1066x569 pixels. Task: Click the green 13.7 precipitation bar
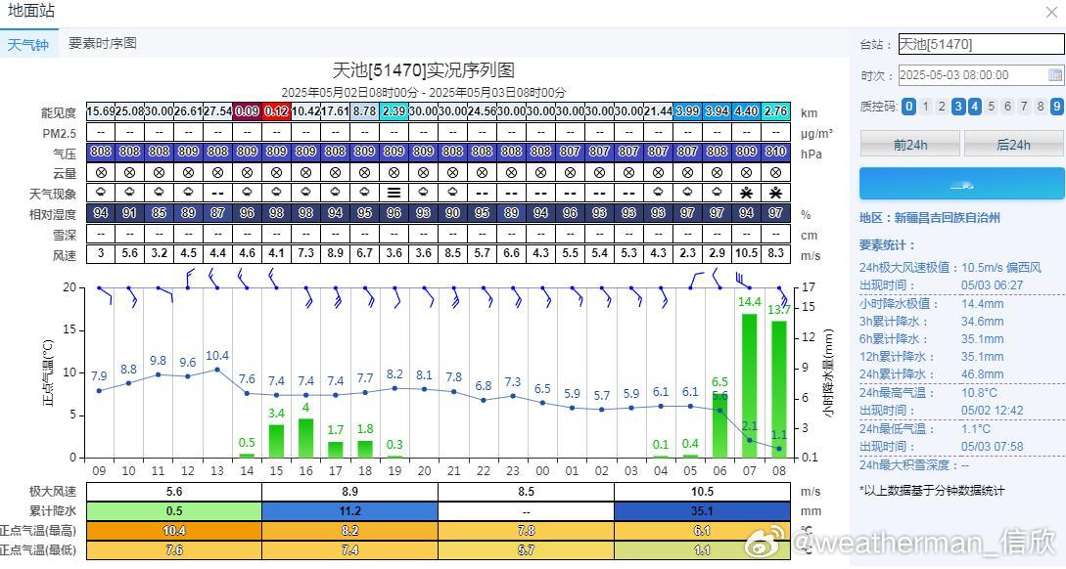pos(779,389)
